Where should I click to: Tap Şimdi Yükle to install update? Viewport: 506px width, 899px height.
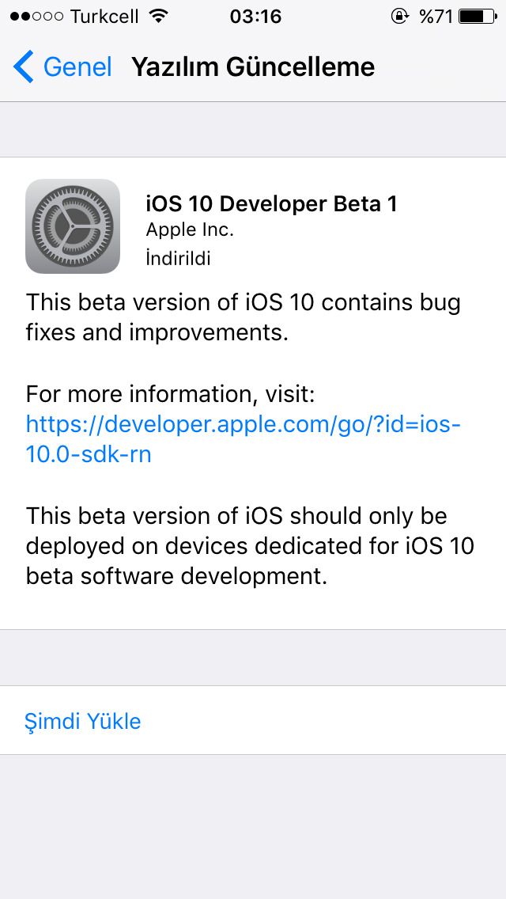click(82, 721)
